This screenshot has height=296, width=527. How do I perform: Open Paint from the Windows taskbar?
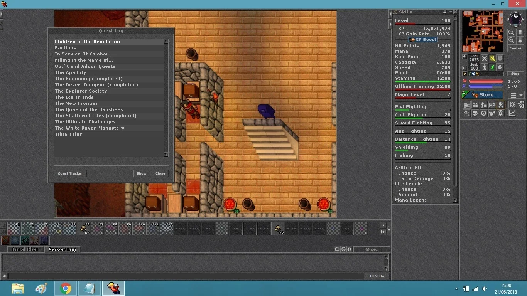point(41,288)
